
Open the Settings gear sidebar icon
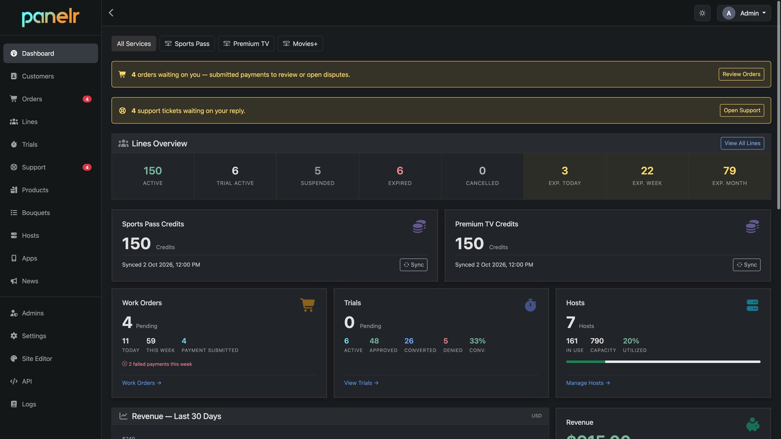tap(14, 336)
